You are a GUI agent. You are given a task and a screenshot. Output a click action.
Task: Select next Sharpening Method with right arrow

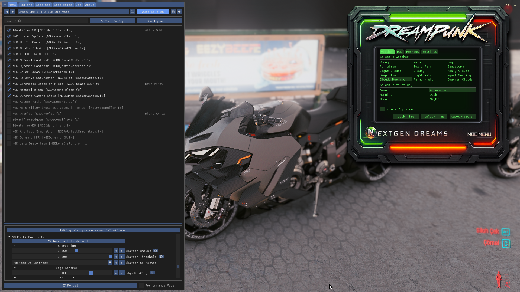tap(122, 263)
